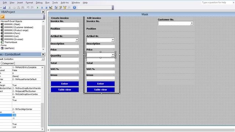Open Artikel-Nr. dropdown in Edit invoice
Viewport: 235px width, 132px height.
[113, 40]
